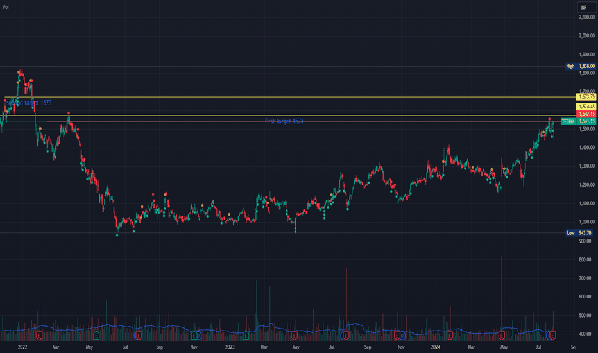Click the 400.00 price axis label

click(585, 334)
